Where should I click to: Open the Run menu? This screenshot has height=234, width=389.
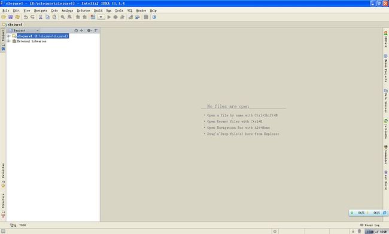[x=109, y=11]
